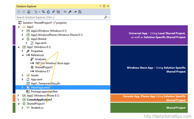Select SharedProject1 under References
The image size is (194, 119).
coord(44,67)
